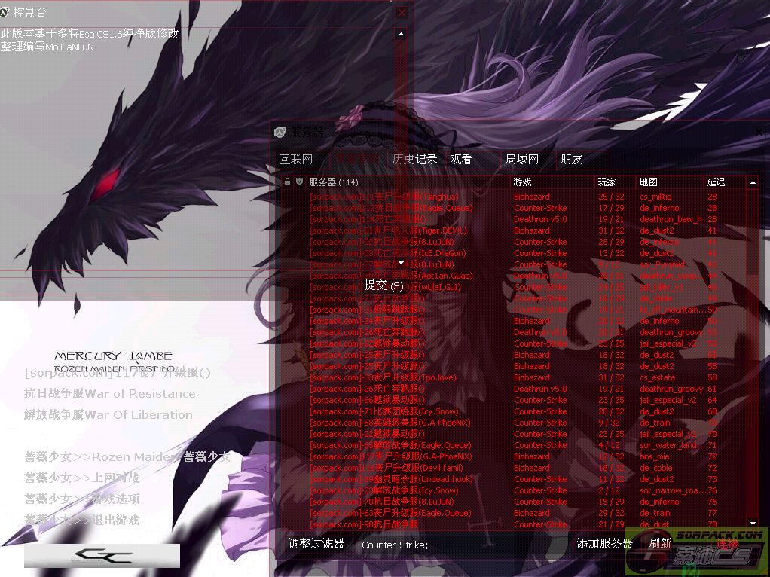Submit console command with 提交 (S)
Image resolution: width=770 pixels, height=577 pixels.
point(383,285)
